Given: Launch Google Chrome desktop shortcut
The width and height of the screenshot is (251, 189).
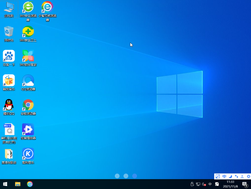Looking at the screenshot, I should coord(28,105).
